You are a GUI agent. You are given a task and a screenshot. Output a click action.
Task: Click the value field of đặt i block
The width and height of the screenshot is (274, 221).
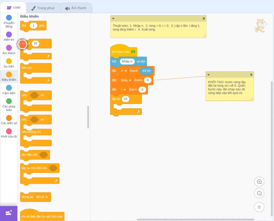[x=142, y=89]
